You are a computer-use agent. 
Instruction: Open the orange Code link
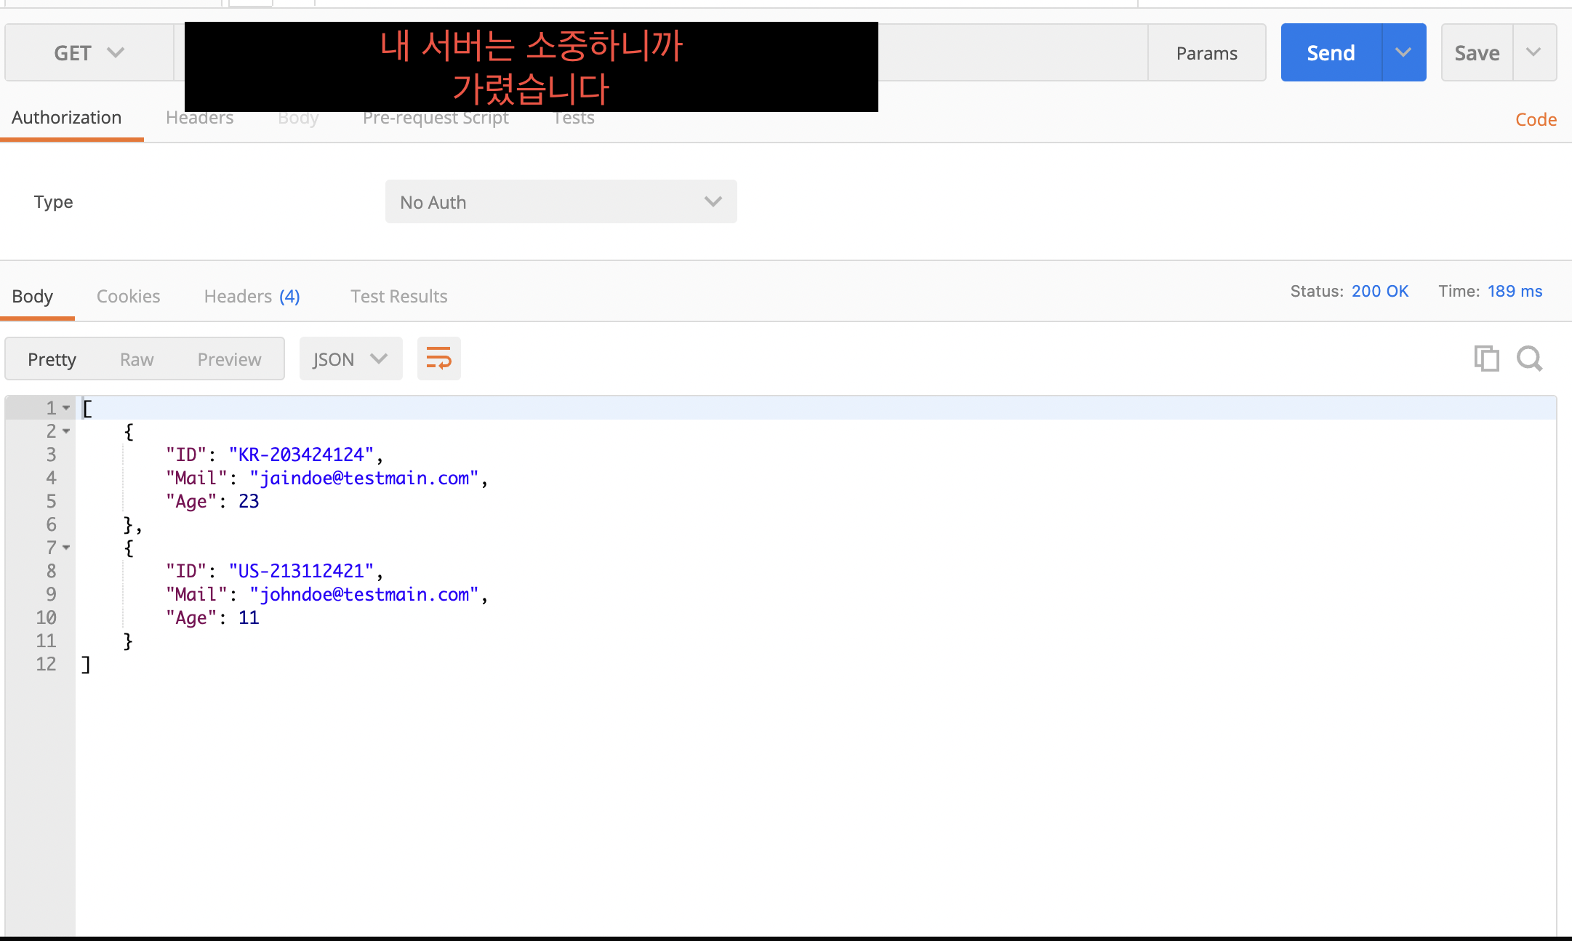[x=1536, y=119]
